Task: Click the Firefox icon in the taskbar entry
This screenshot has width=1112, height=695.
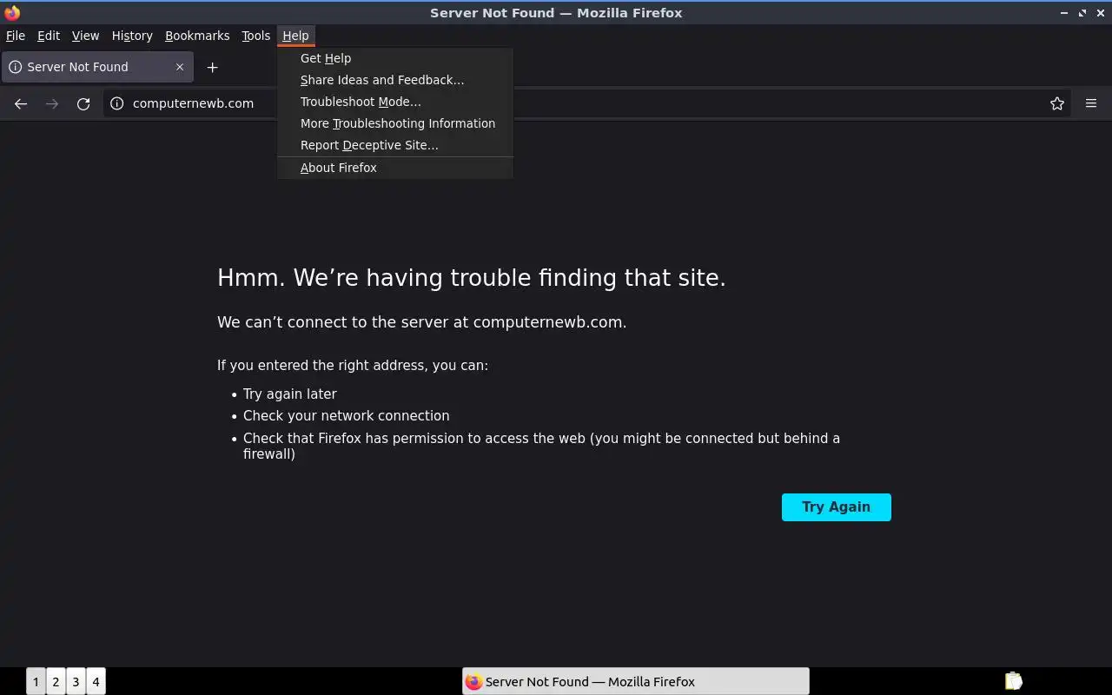Action: [473, 682]
